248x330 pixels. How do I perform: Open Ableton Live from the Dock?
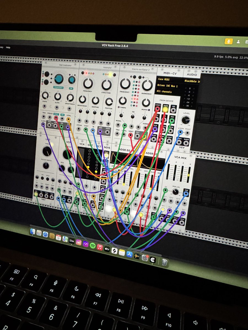pos(72,240)
